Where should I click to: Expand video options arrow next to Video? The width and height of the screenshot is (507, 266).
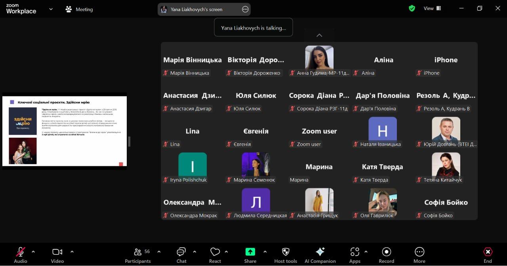click(72, 252)
